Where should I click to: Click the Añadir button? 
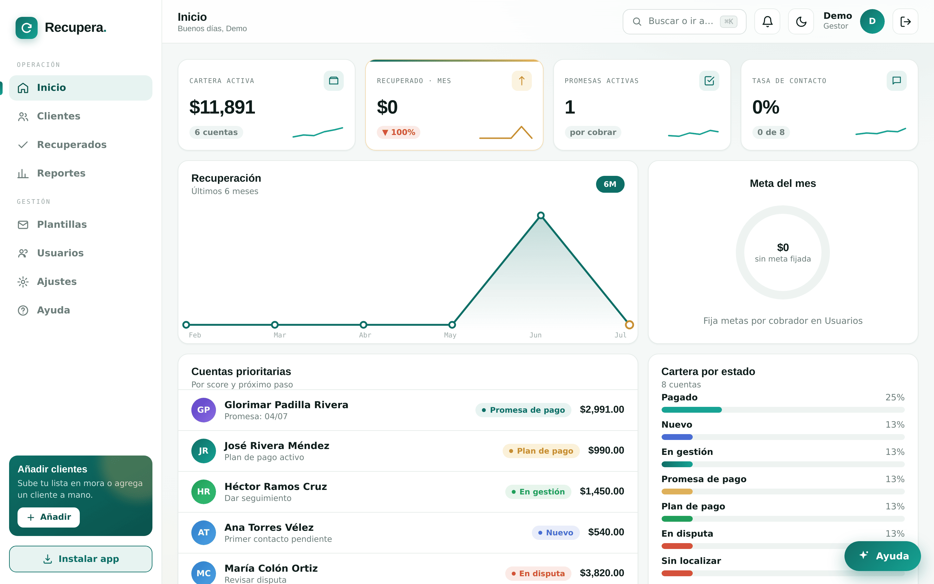[49, 517]
